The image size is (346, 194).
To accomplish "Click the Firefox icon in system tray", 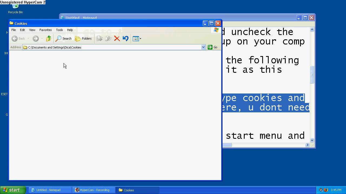I will click(x=326, y=190).
